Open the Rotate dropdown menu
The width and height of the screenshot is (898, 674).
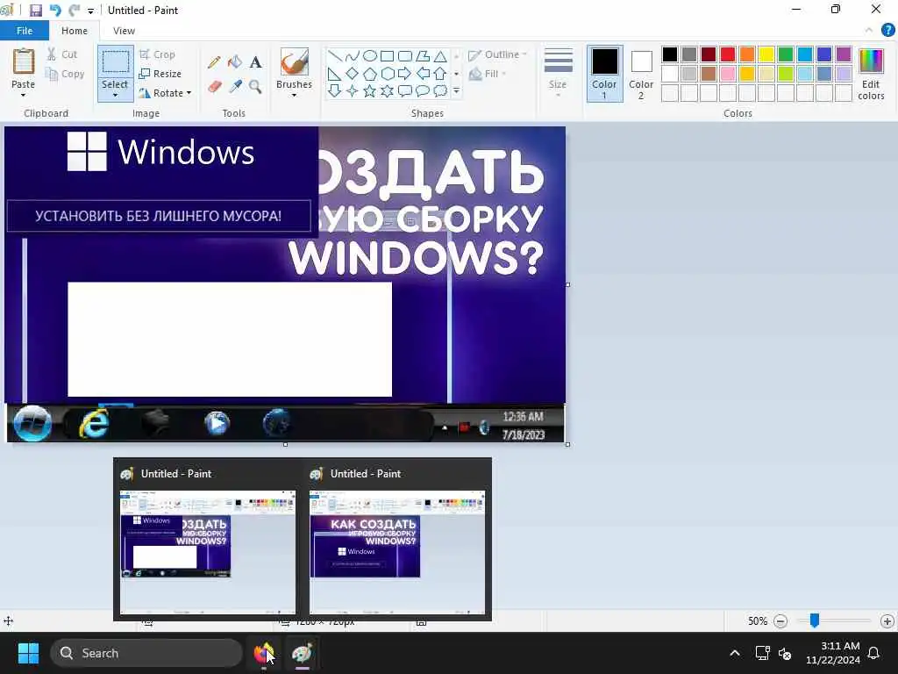(166, 93)
